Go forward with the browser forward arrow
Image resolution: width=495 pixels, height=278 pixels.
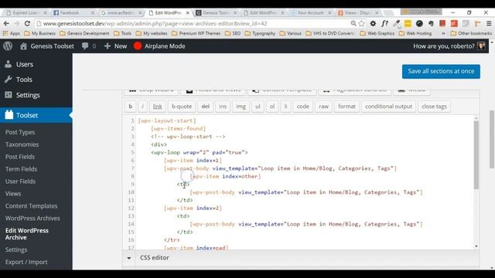(x=17, y=23)
